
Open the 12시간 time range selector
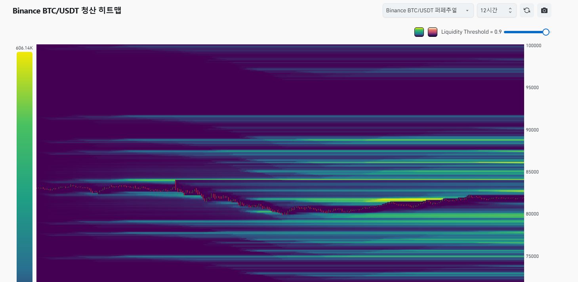(496, 11)
